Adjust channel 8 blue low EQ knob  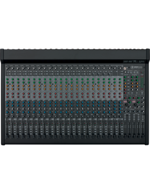click(45, 112)
